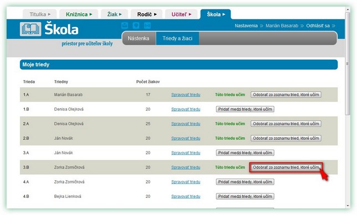The width and height of the screenshot is (357, 215).
Task: Click the faint speech bubble icon in the header
Action: pos(136,25)
